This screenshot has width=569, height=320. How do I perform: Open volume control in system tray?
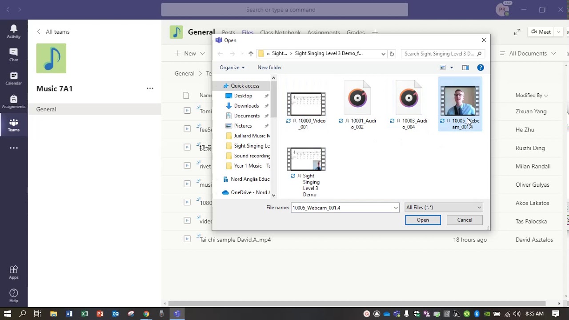pos(516,314)
